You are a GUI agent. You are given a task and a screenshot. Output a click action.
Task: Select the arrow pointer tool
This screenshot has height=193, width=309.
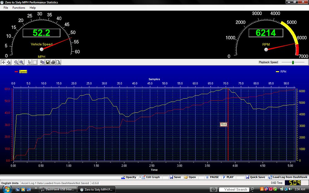pyautogui.click(x=29, y=62)
